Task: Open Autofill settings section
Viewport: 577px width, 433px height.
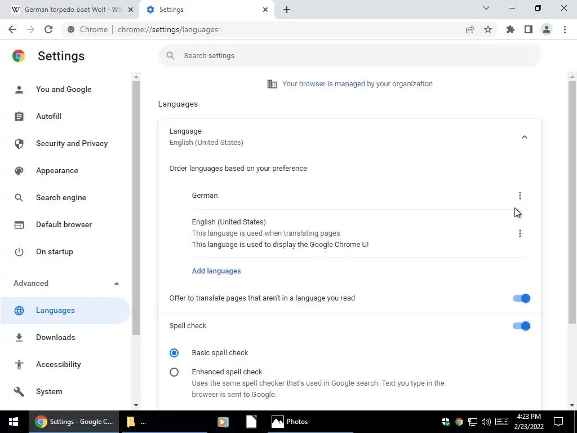Action: 48,116
